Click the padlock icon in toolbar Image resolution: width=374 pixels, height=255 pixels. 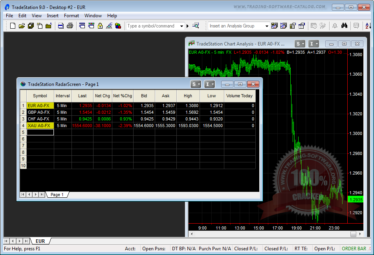pos(100,26)
